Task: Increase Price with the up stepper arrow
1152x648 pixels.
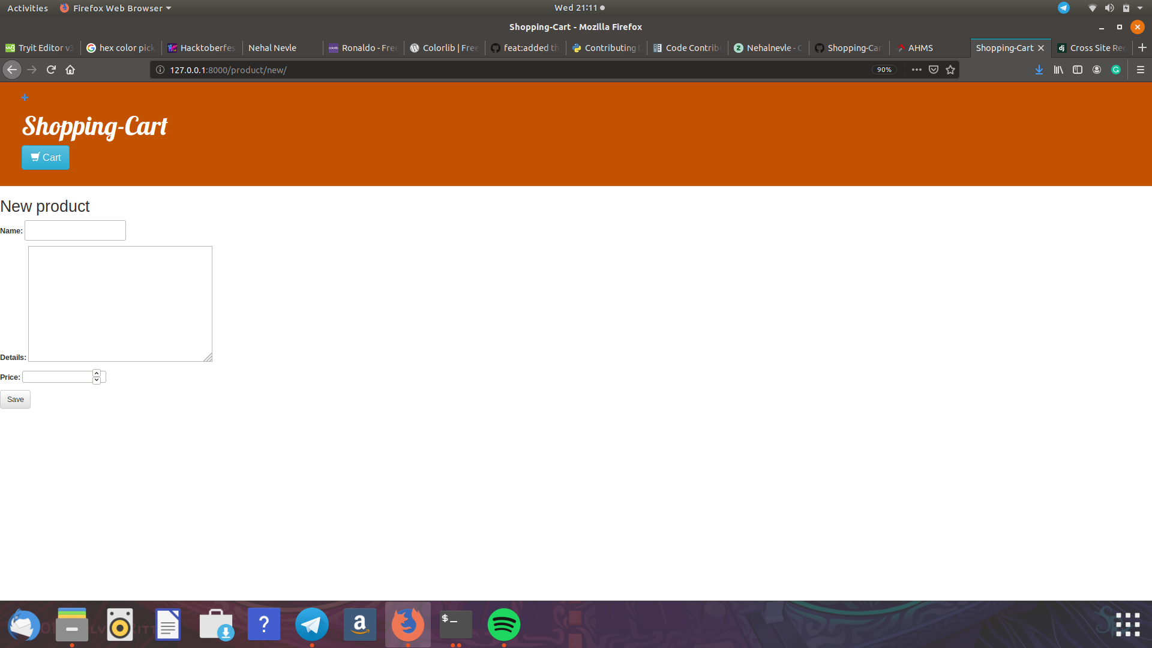Action: (97, 373)
